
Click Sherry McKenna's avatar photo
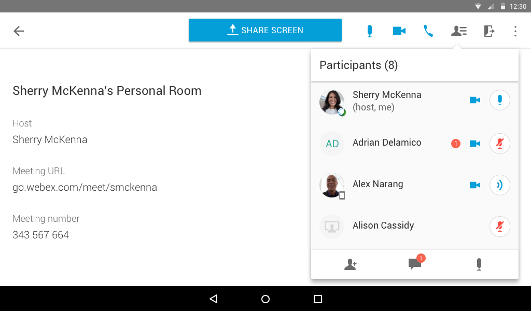(x=332, y=102)
